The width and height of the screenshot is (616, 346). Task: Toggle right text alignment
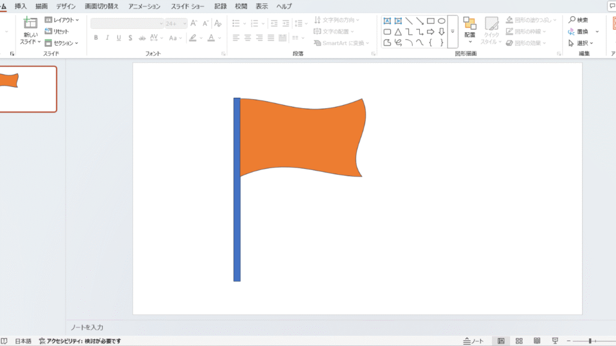pyautogui.click(x=259, y=38)
